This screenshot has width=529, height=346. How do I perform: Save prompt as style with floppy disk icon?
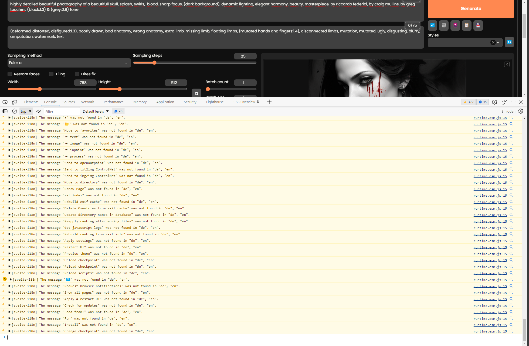[x=478, y=25]
